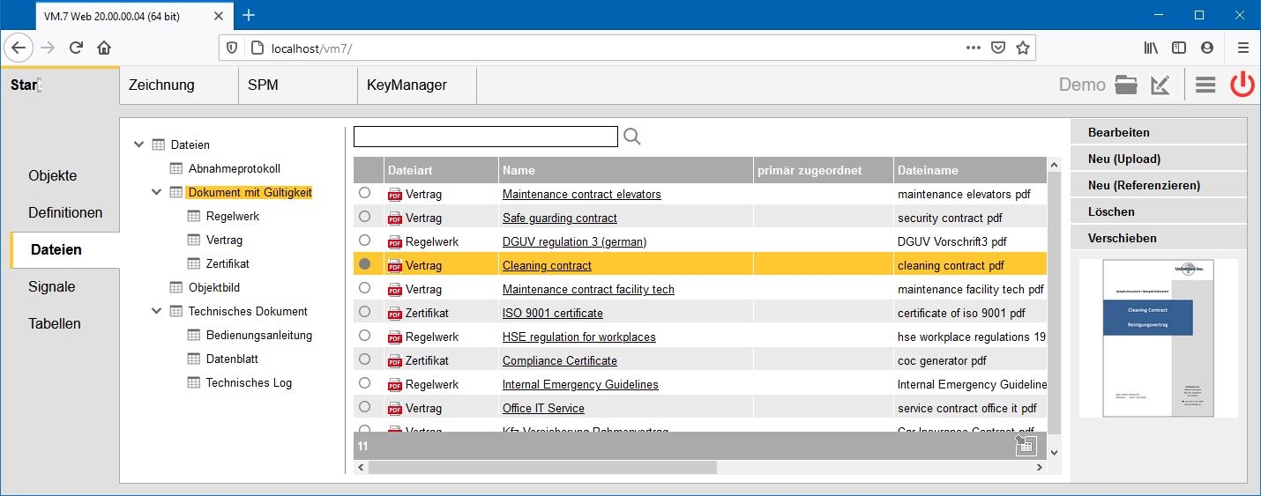This screenshot has width=1261, height=496.
Task: Click the horizontal scrollbar under the table
Action: 542,468
